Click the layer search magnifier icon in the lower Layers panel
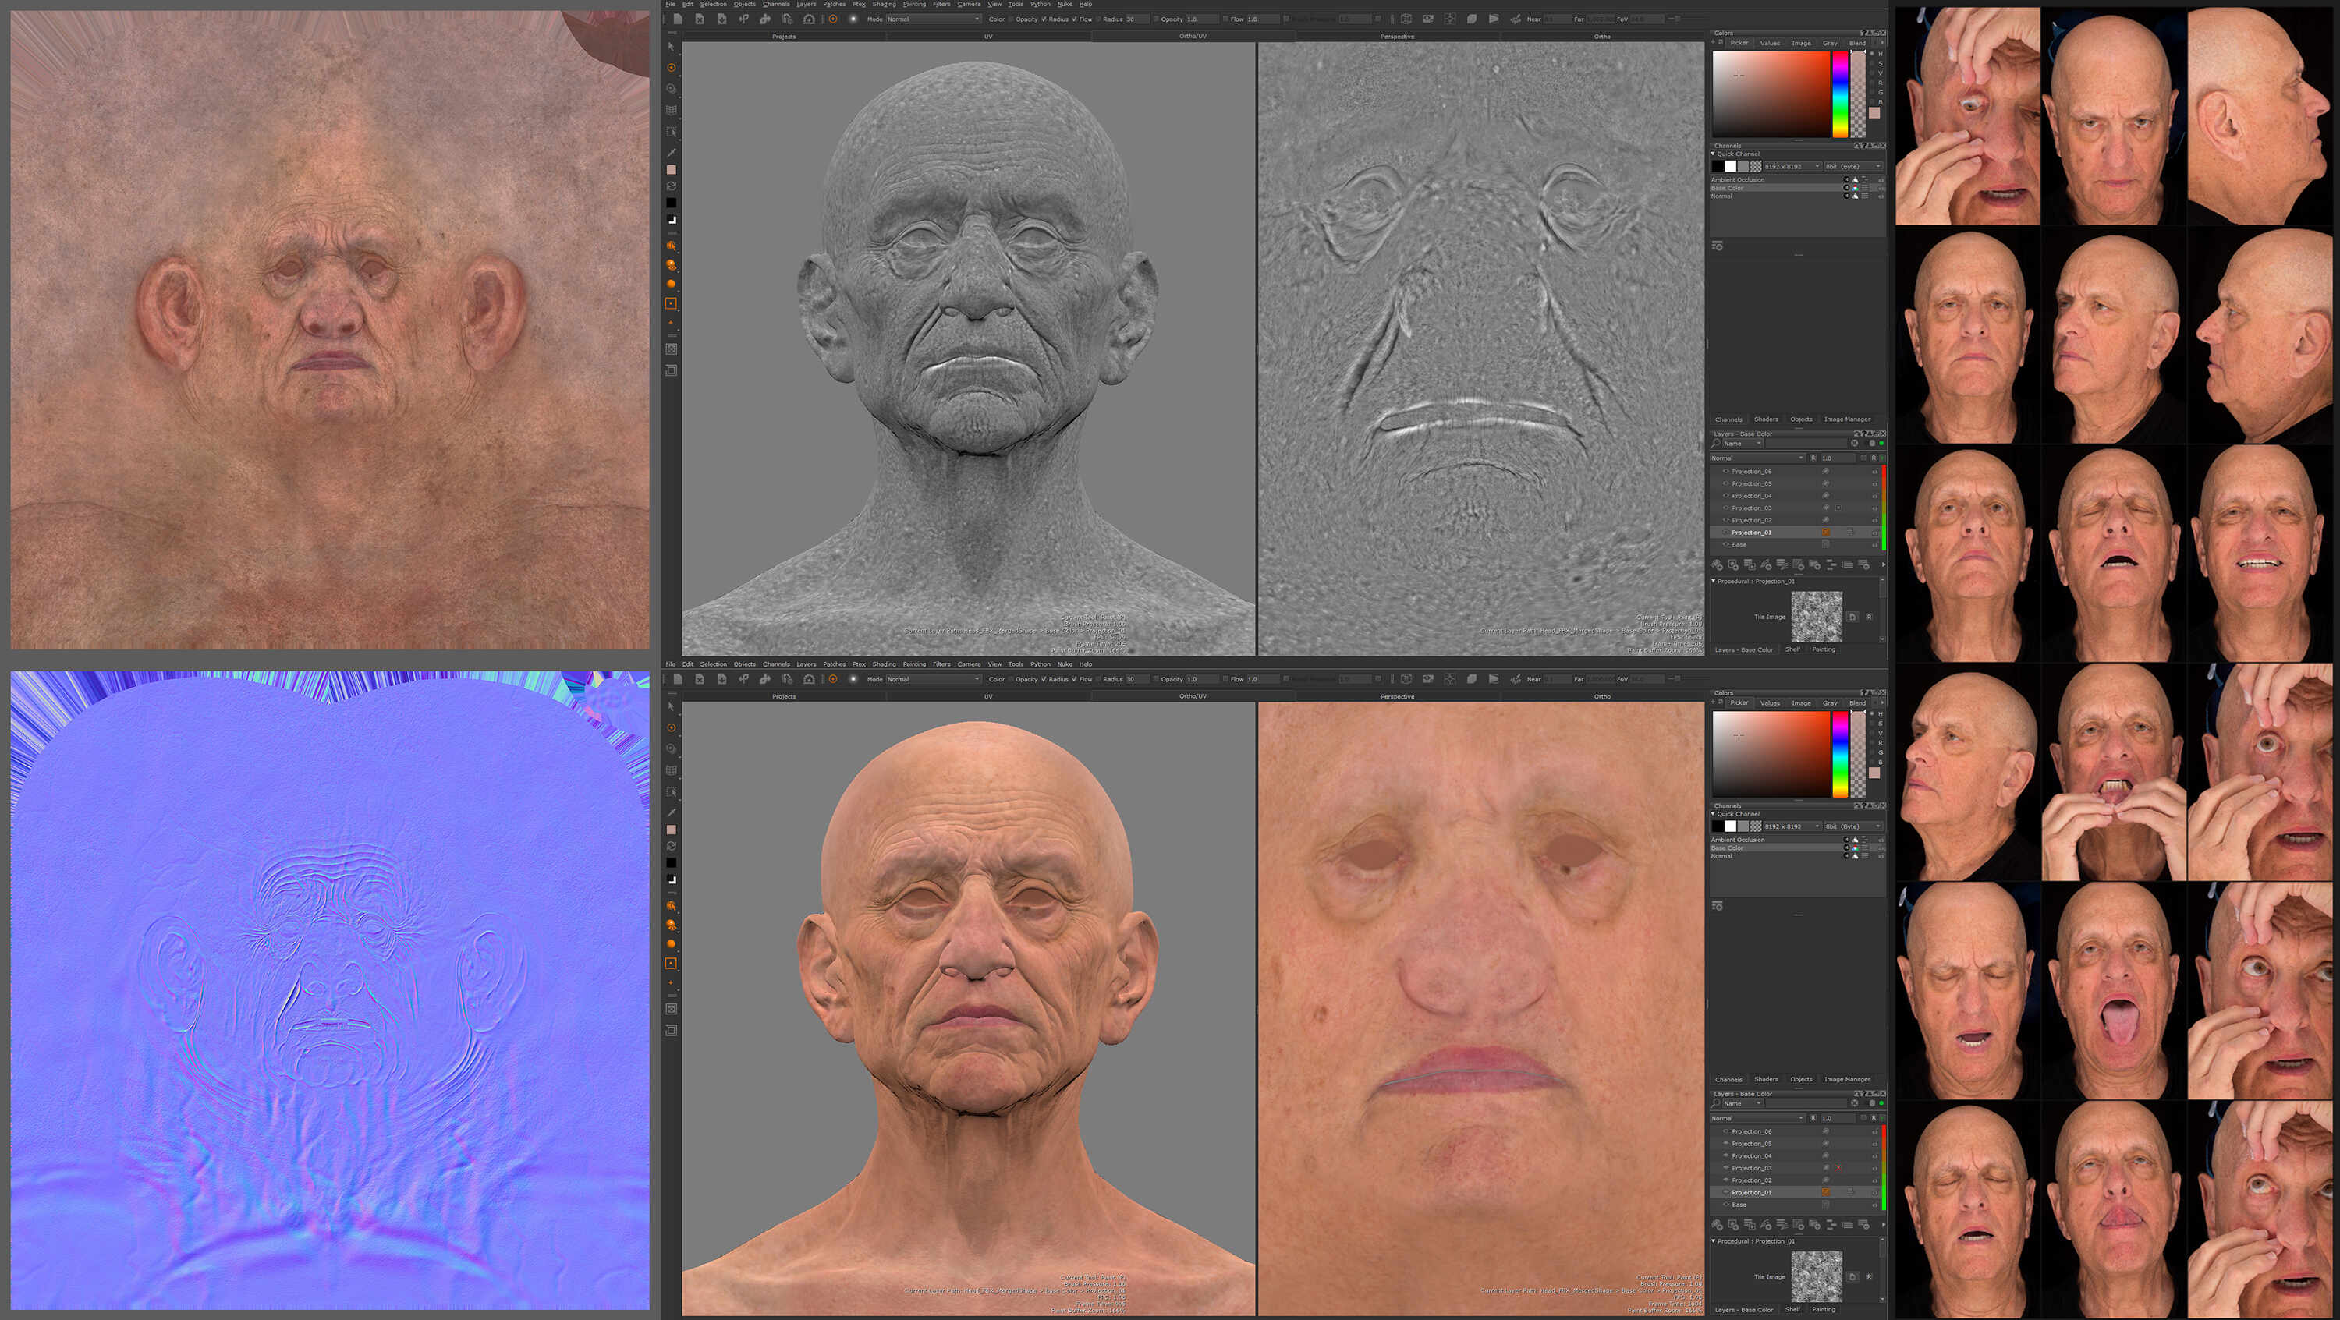Screen dimensions: 2340x1320 click(1716, 1104)
